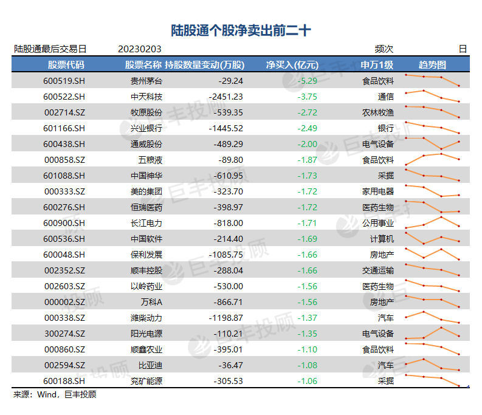482x415 pixels.
Task: Select the 美的集团 name cell
Action: (x=146, y=191)
